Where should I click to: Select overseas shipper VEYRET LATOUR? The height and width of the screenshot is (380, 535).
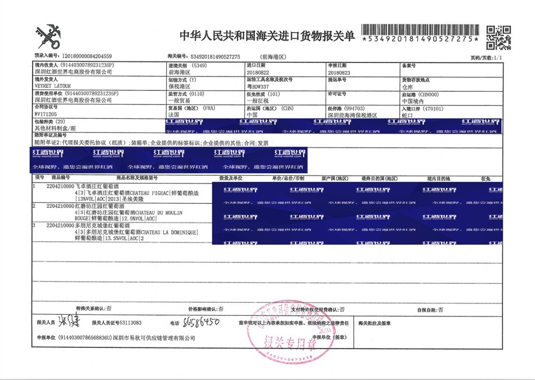tap(52, 86)
